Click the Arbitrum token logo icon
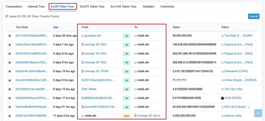The width and height of the screenshot is (265, 121). [x=222, y=116]
